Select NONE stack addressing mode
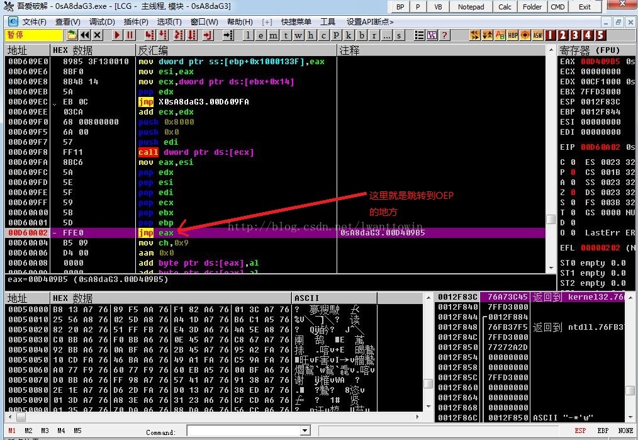The height and width of the screenshot is (440, 638). 625,431
